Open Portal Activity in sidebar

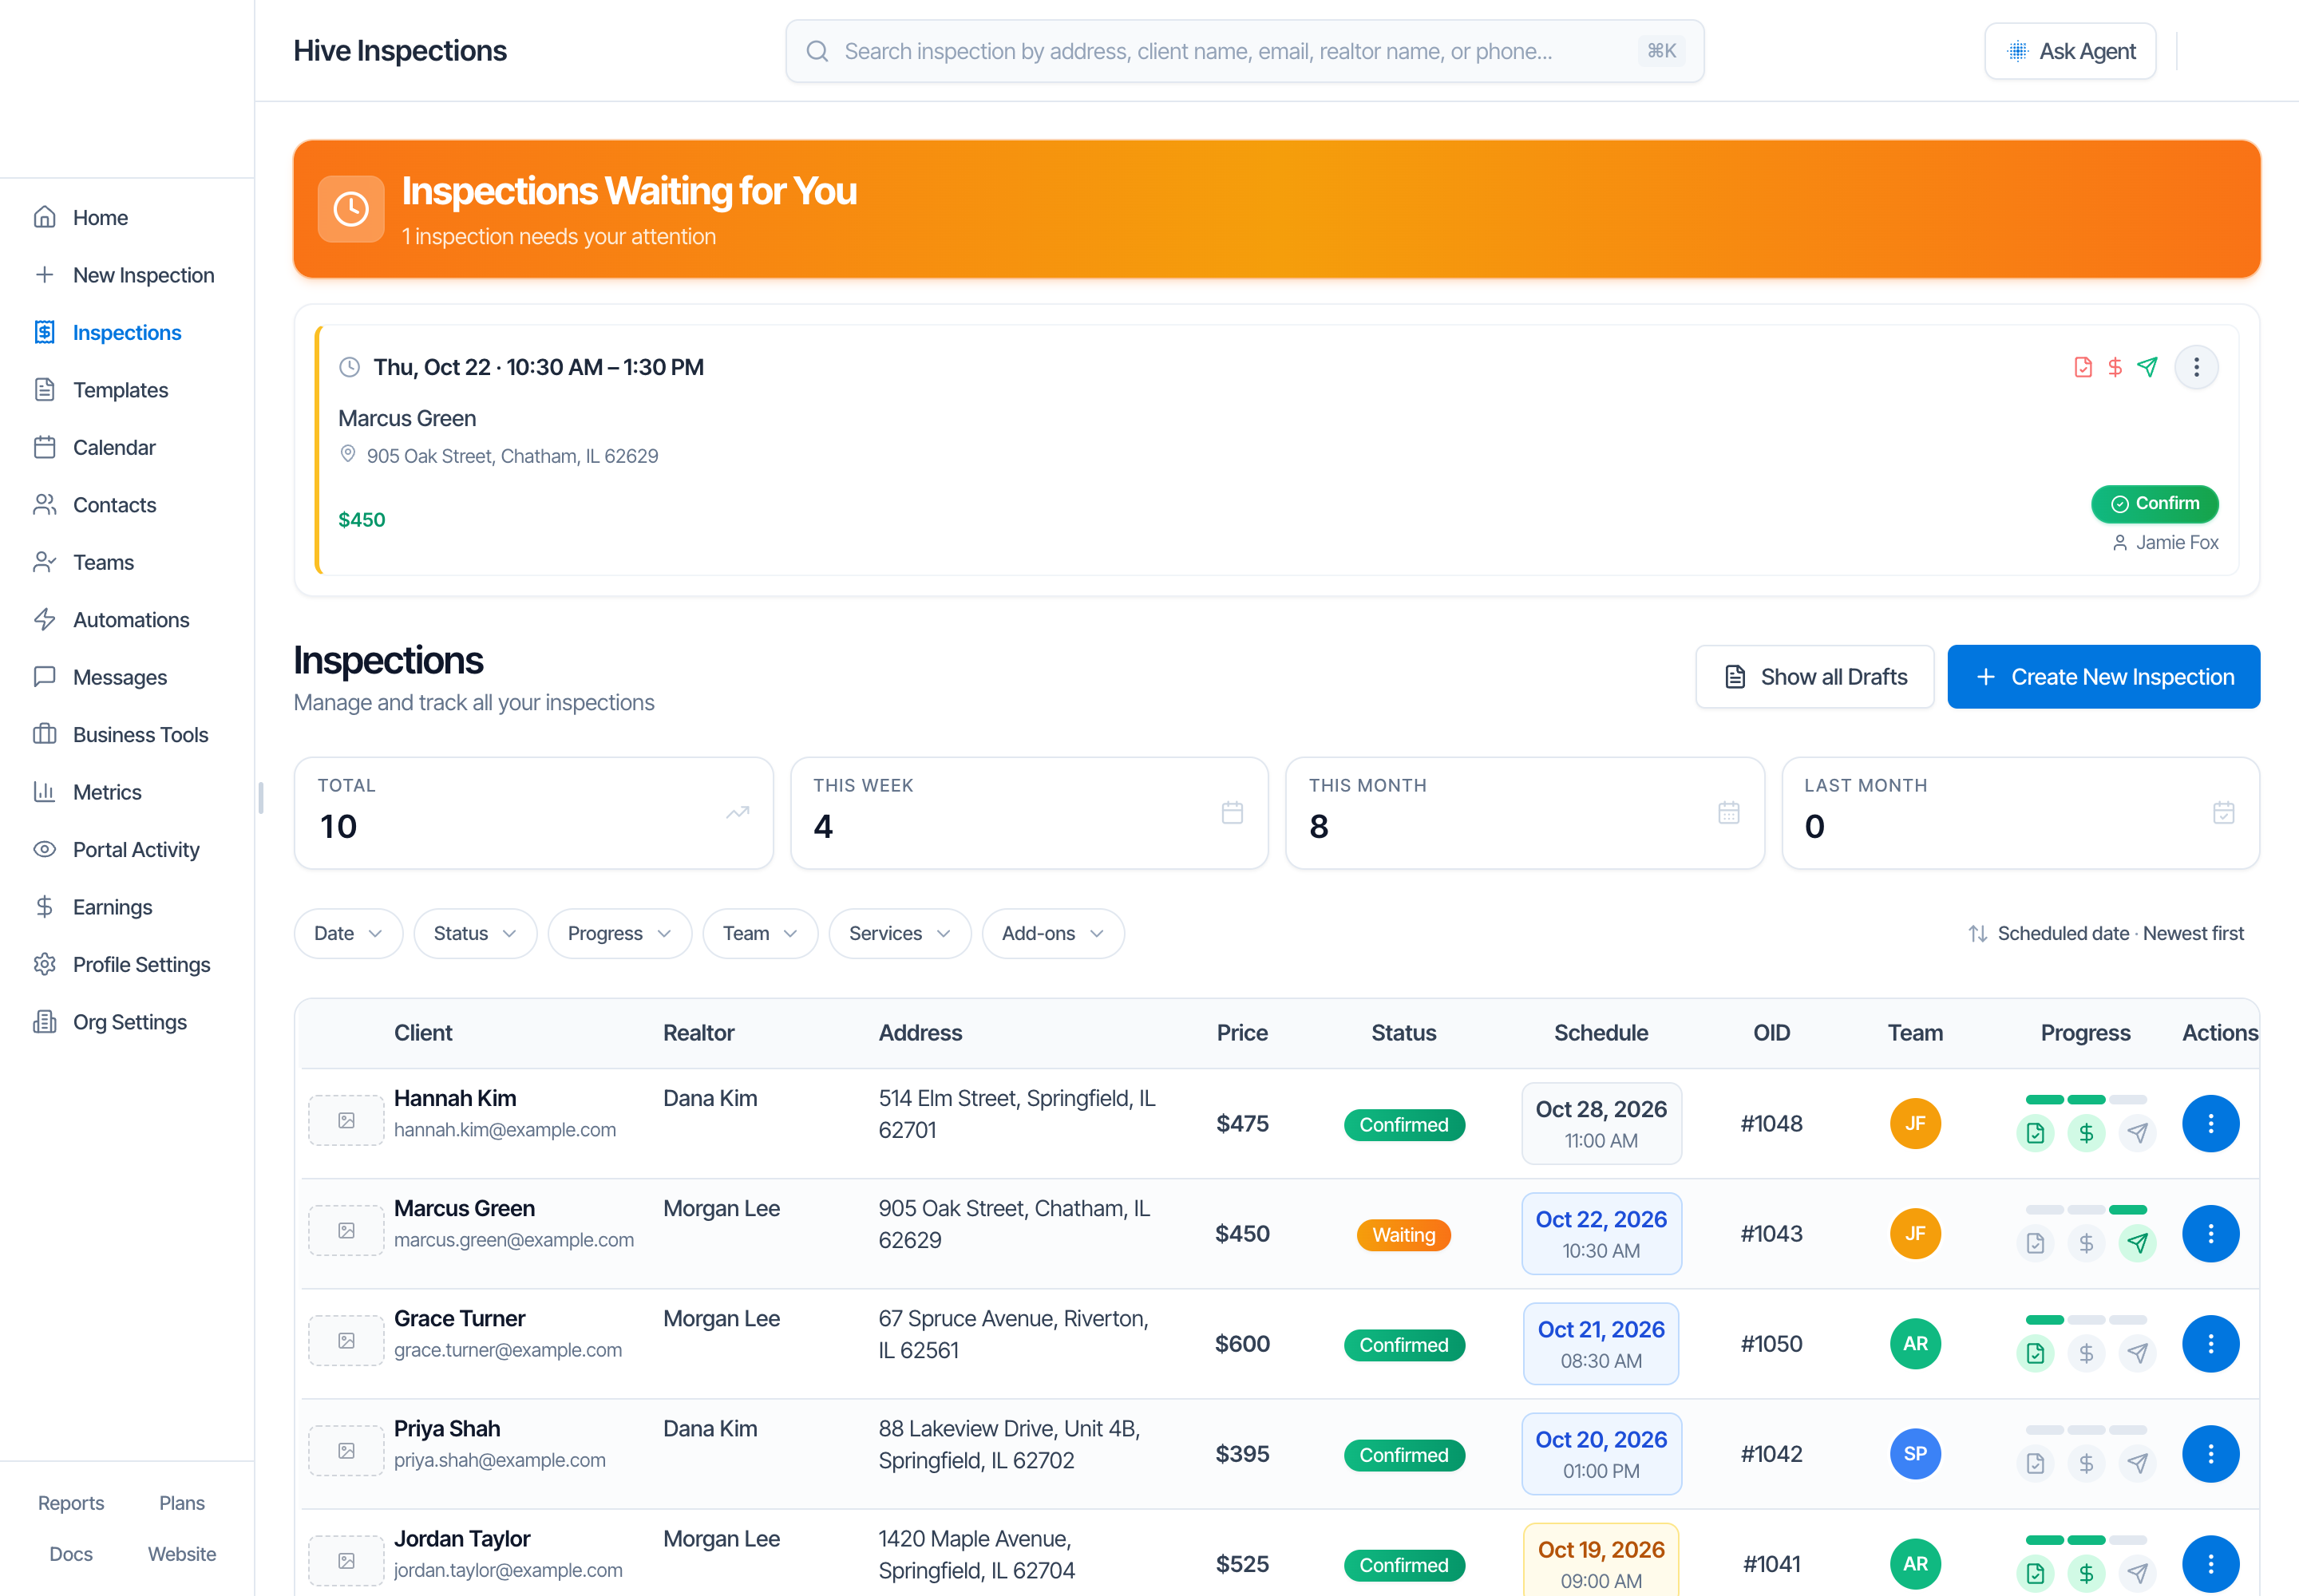(127, 850)
